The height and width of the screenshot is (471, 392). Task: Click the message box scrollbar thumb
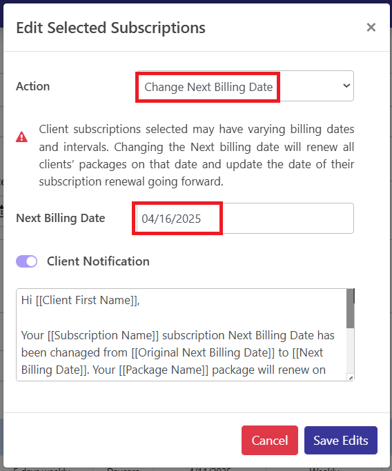[350, 308]
